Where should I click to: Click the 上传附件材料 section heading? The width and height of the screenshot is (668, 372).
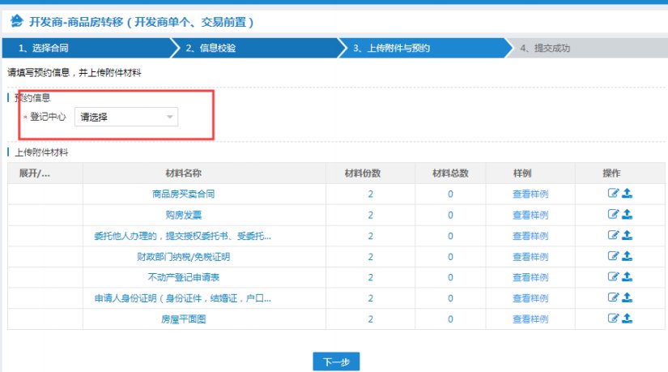click(41, 152)
